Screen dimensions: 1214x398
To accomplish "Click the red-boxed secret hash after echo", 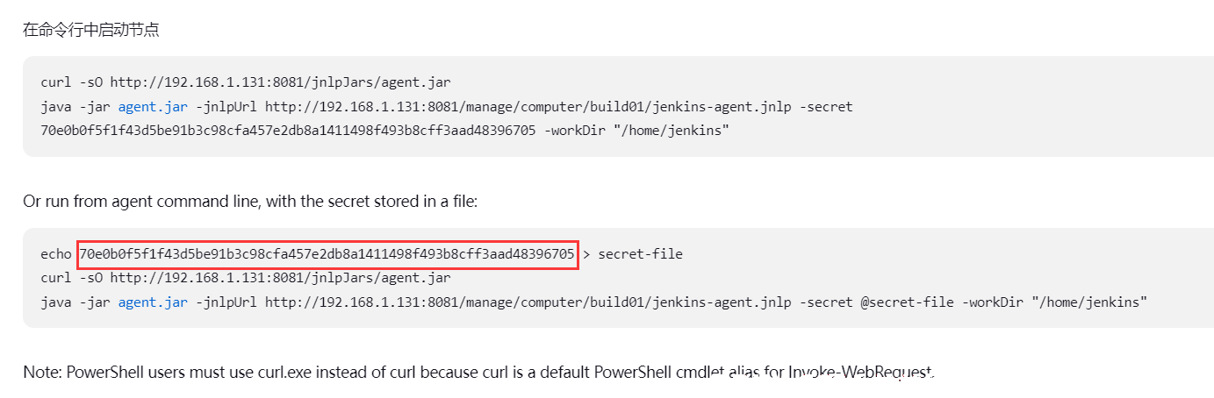I will click(x=327, y=254).
